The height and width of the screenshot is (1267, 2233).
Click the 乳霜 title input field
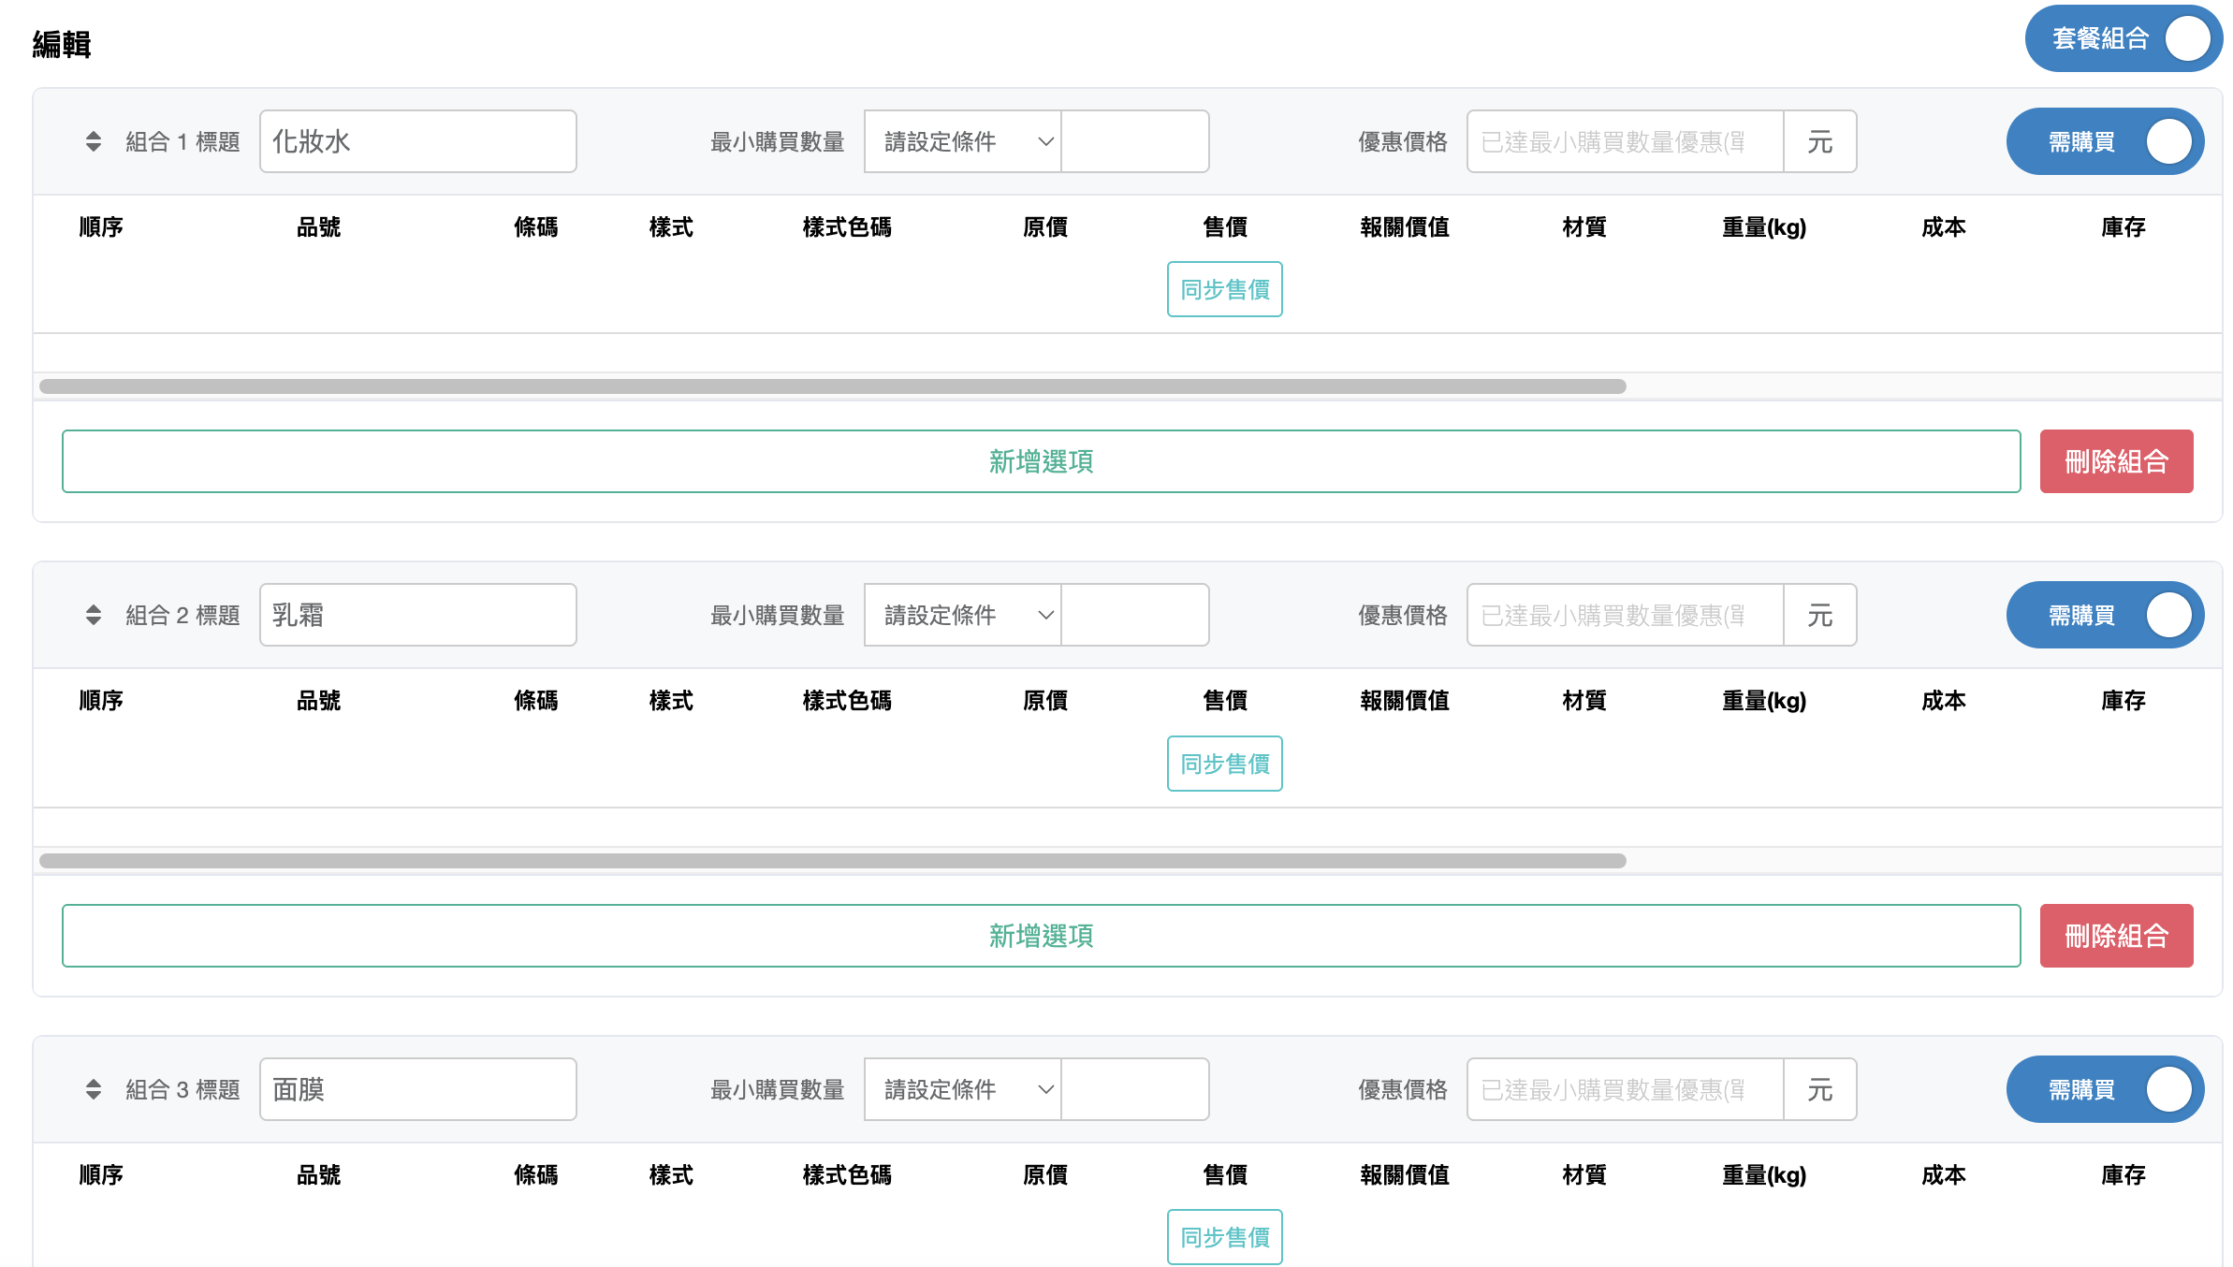point(417,615)
